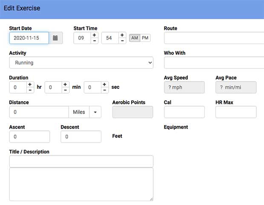Click the Distance value field
Image resolution: width=264 pixels, height=205 pixels.
pos(39,112)
